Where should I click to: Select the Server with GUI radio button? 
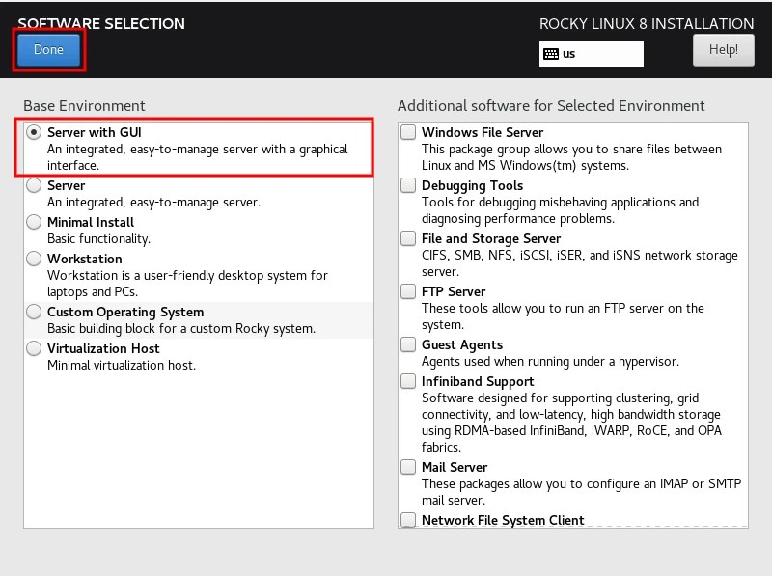34,132
